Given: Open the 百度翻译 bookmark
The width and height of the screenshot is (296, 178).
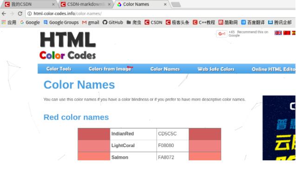Looking at the screenshot, I should pyautogui.click(x=253, y=22).
